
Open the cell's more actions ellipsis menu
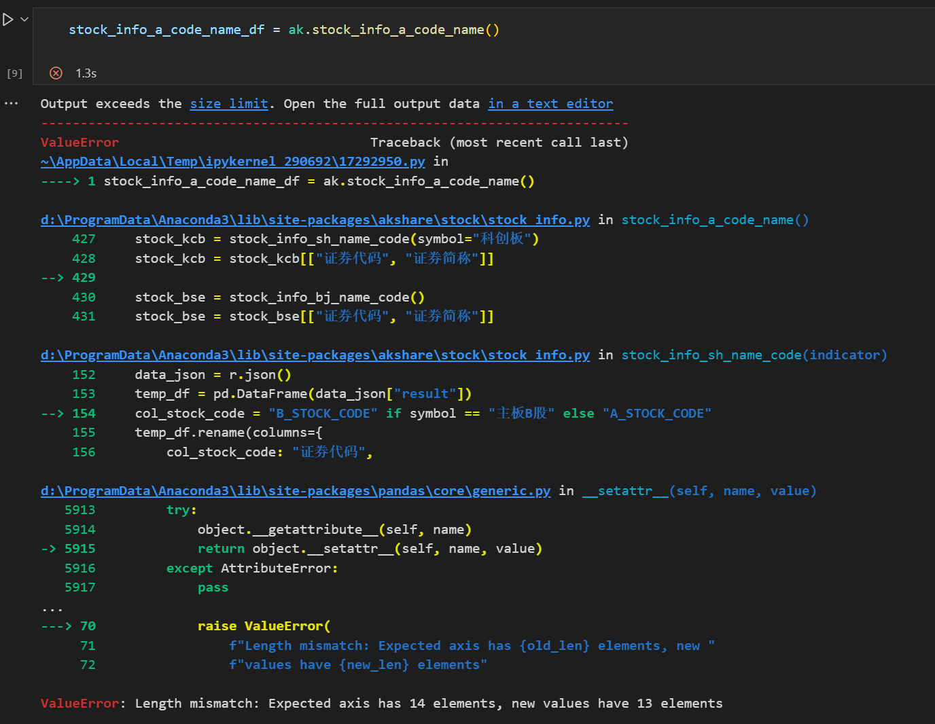tap(11, 103)
